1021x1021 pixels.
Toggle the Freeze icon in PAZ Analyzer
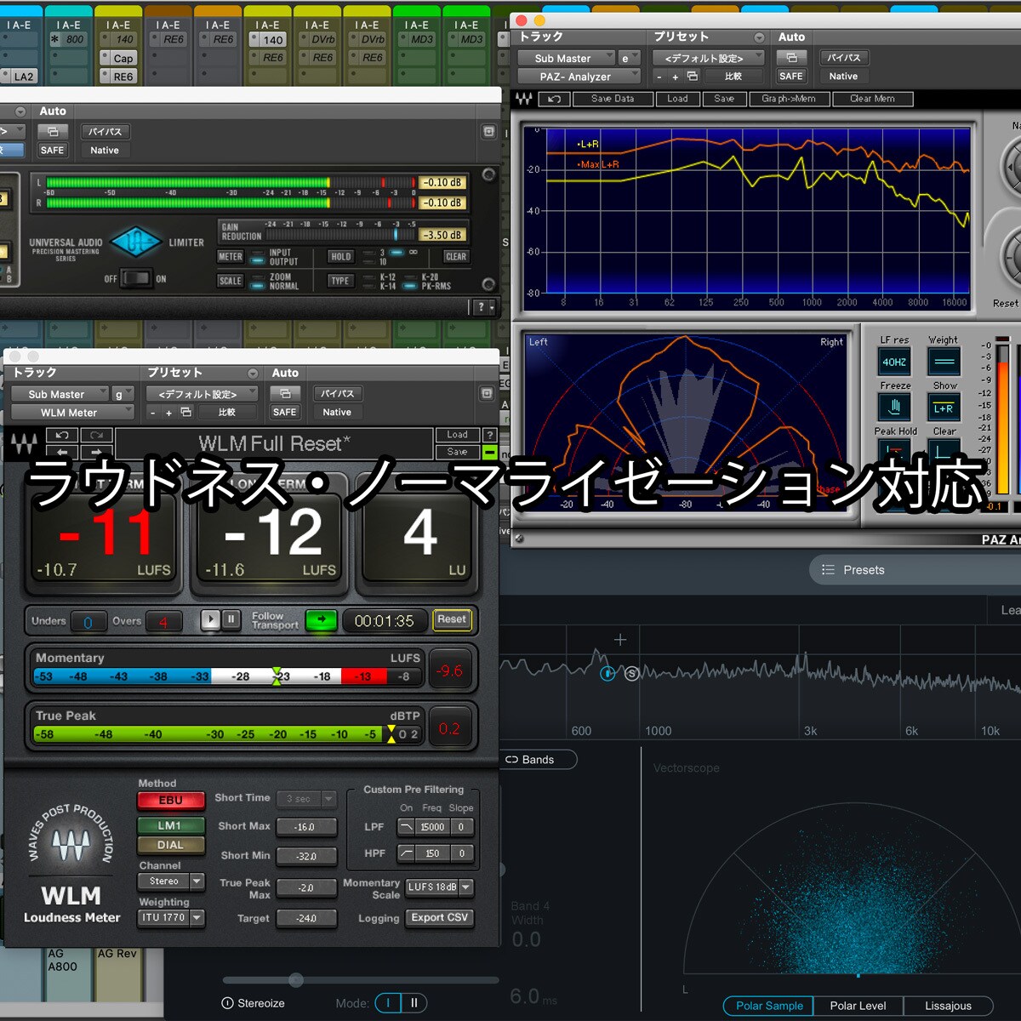(x=894, y=408)
